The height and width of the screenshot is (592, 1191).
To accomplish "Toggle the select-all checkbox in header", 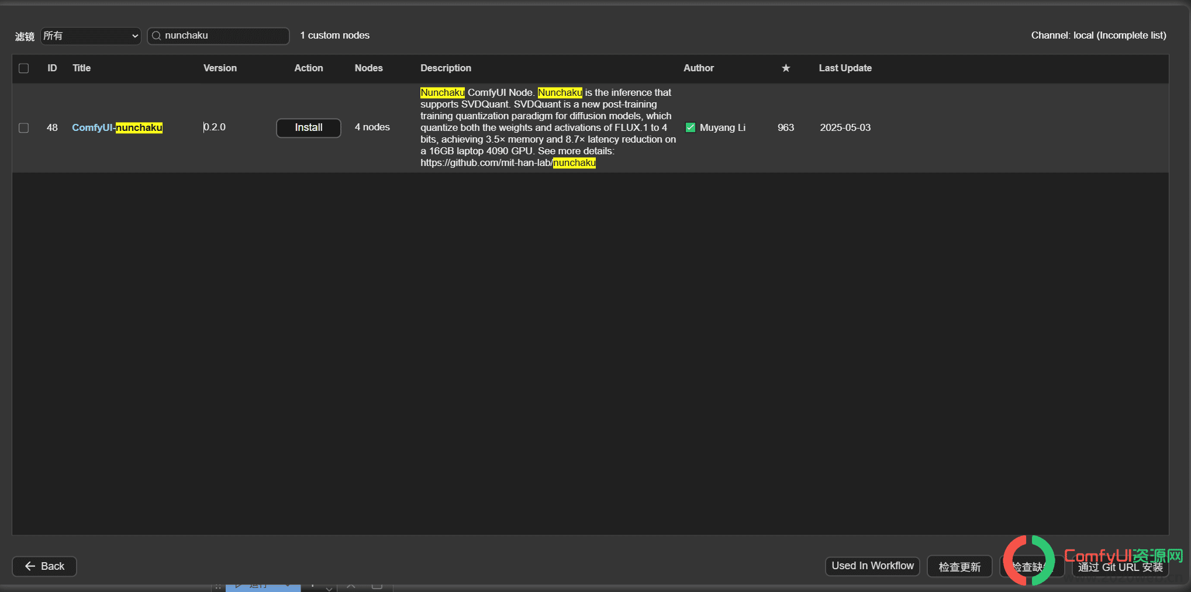I will coord(24,68).
